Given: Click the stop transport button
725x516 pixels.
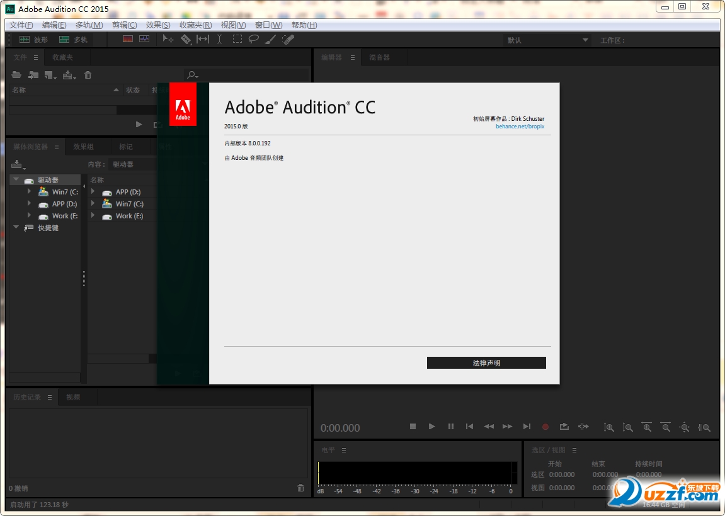Looking at the screenshot, I should pos(413,427).
